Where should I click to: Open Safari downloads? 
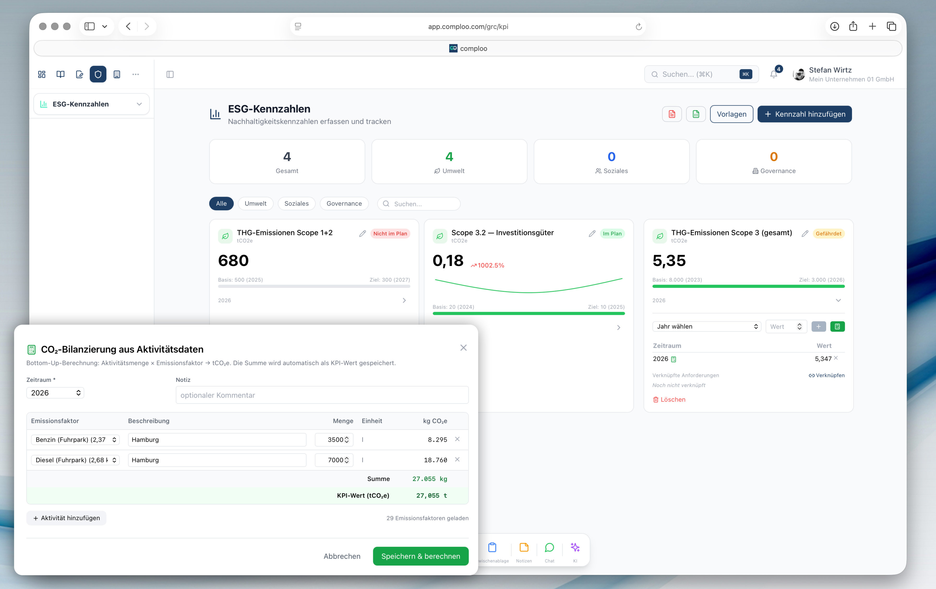click(x=835, y=27)
